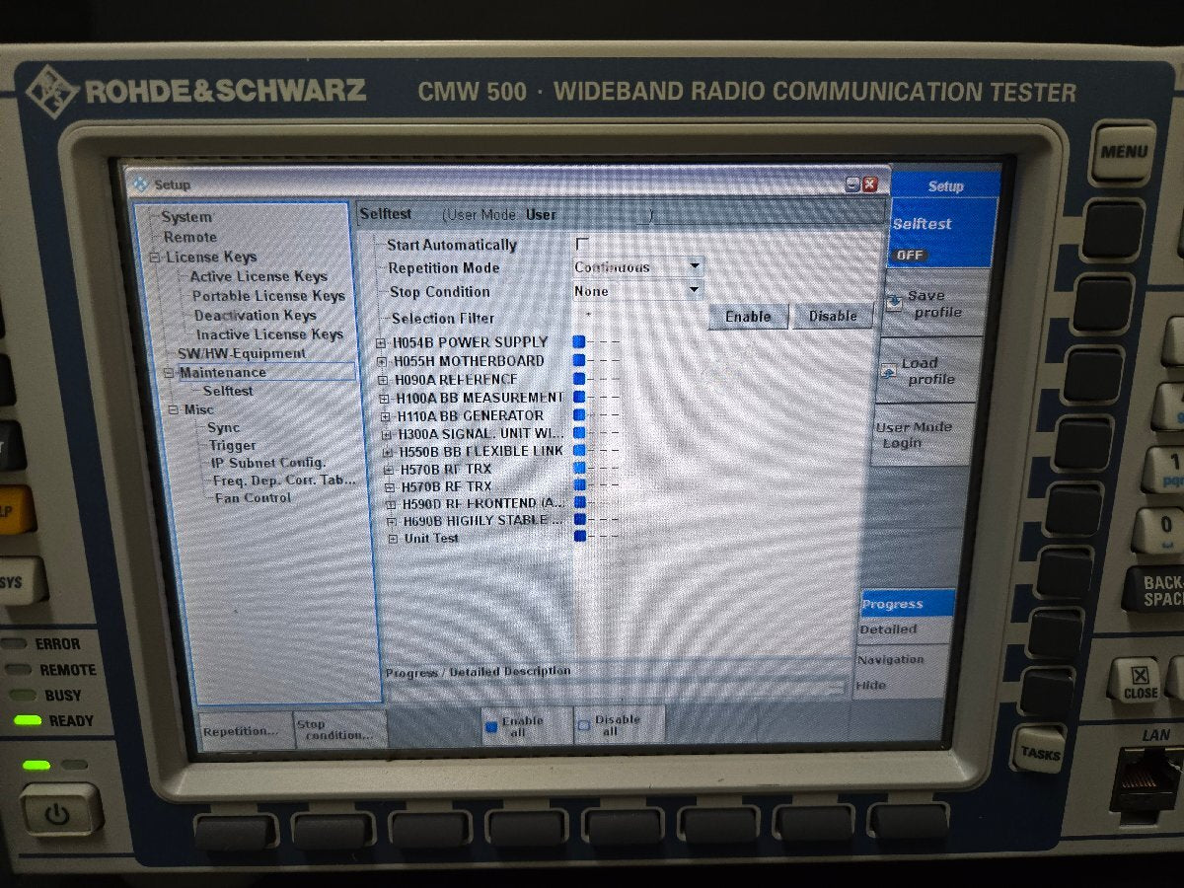Toggle the H054B POWER SUPPLY test checkbox
This screenshot has width=1184, height=888.
click(x=579, y=341)
